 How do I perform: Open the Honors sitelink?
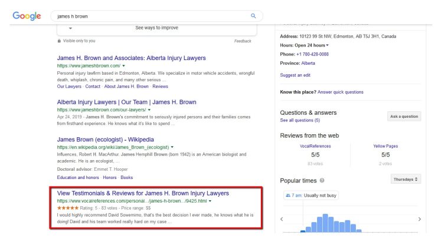click(x=110, y=177)
